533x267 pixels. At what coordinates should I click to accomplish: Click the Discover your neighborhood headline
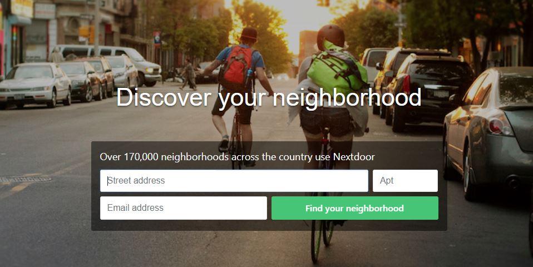click(x=269, y=97)
